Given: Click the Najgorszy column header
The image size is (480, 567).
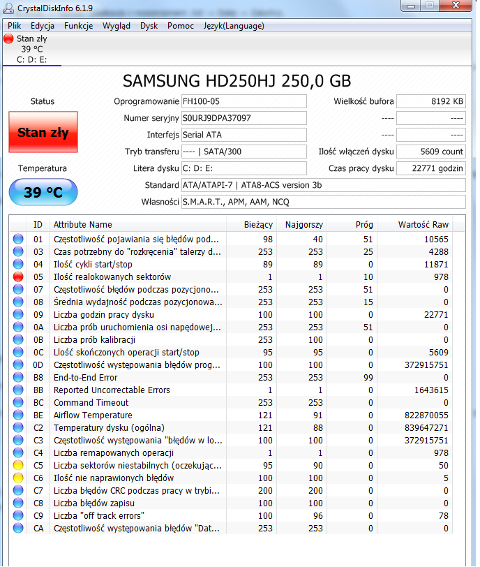Looking at the screenshot, I should [302, 225].
